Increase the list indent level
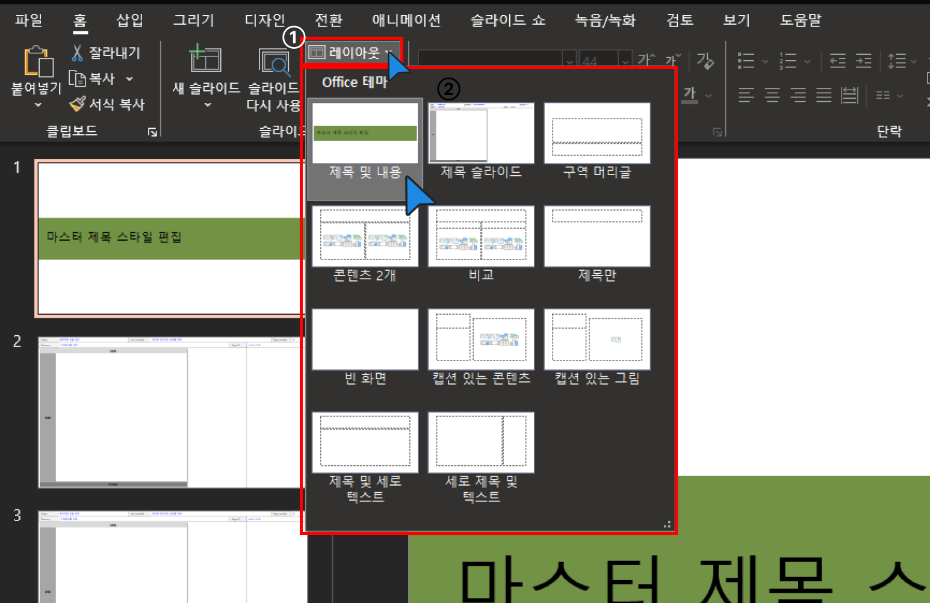This screenshot has height=603, width=930. (x=864, y=60)
